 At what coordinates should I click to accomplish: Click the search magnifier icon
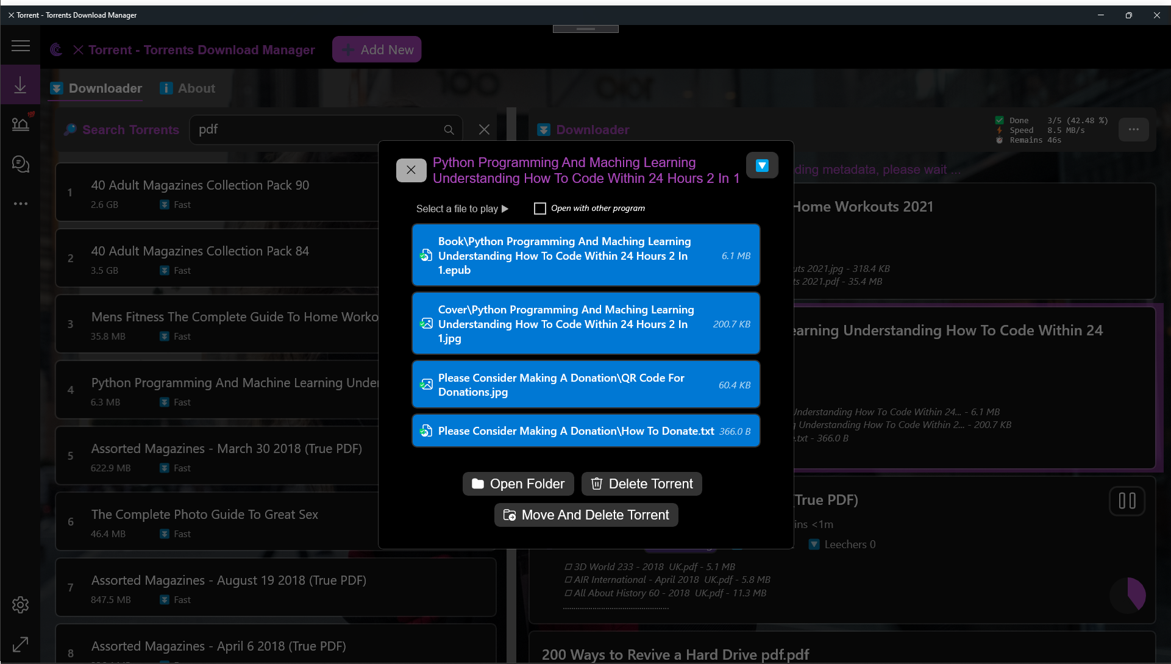tap(449, 130)
